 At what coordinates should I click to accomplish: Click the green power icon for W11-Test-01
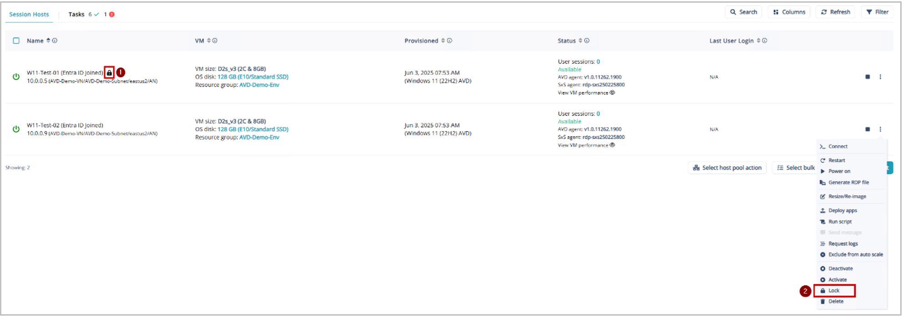16,76
